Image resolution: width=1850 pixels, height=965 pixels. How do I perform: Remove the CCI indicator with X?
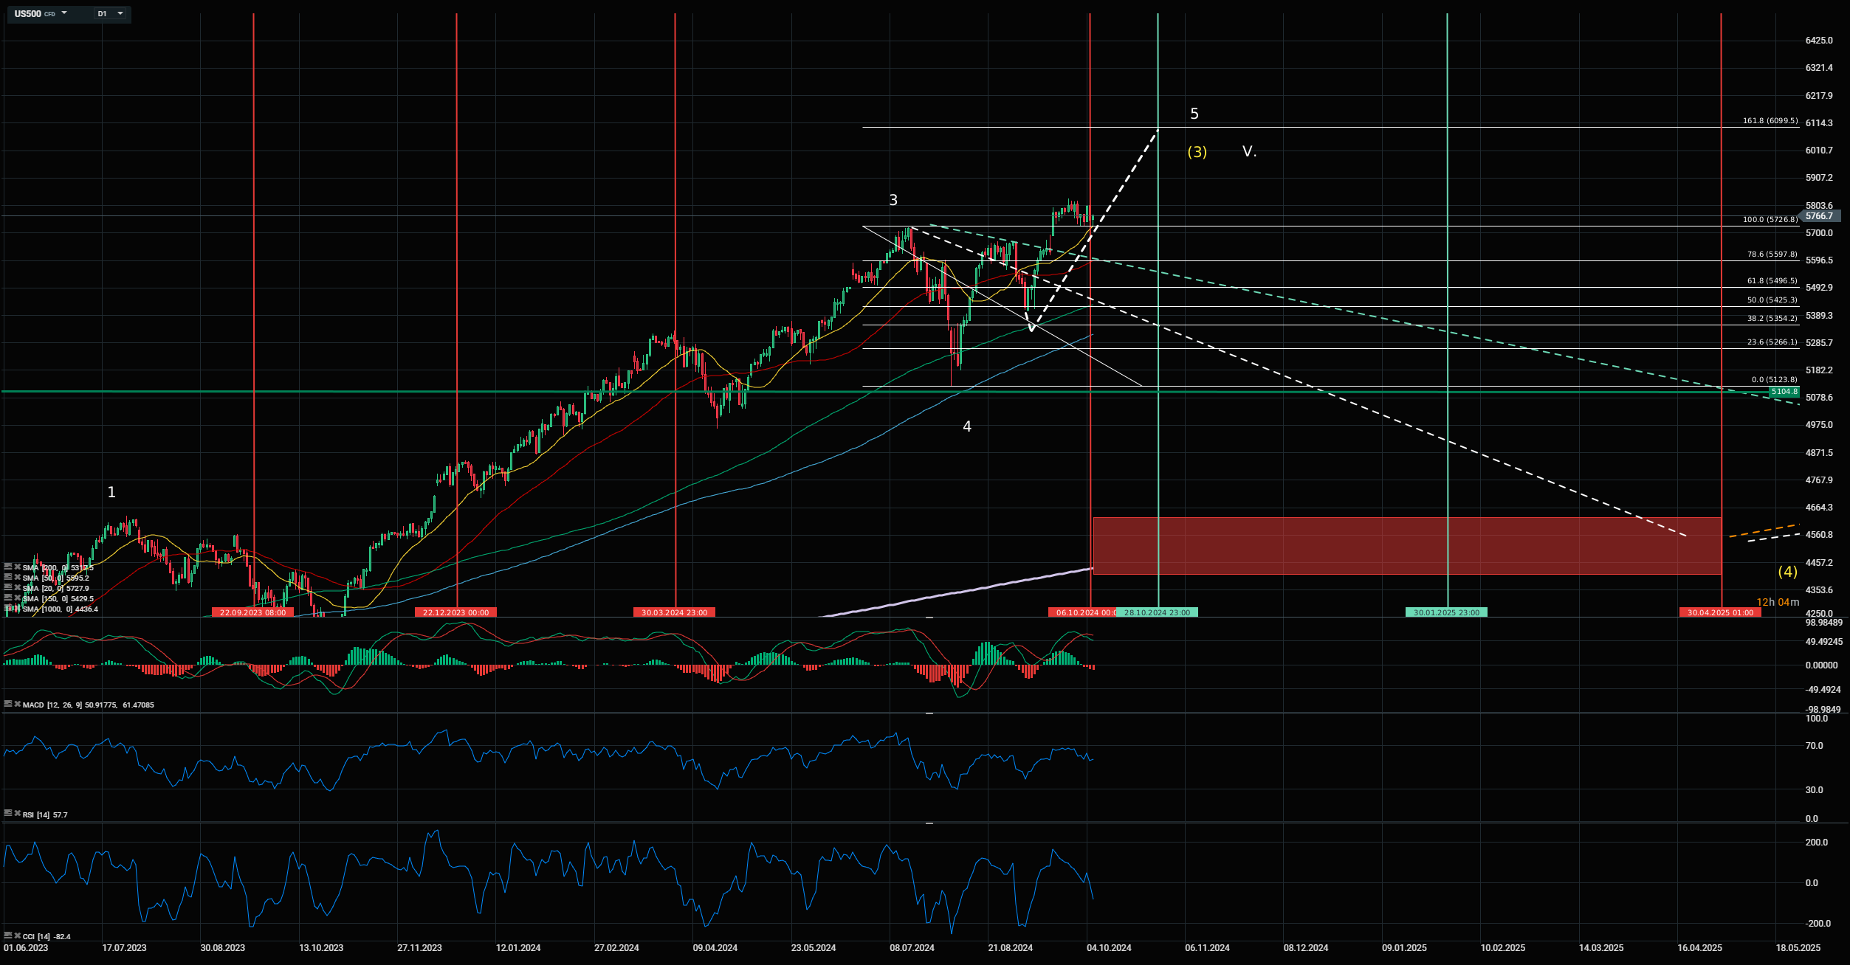pyautogui.click(x=17, y=935)
